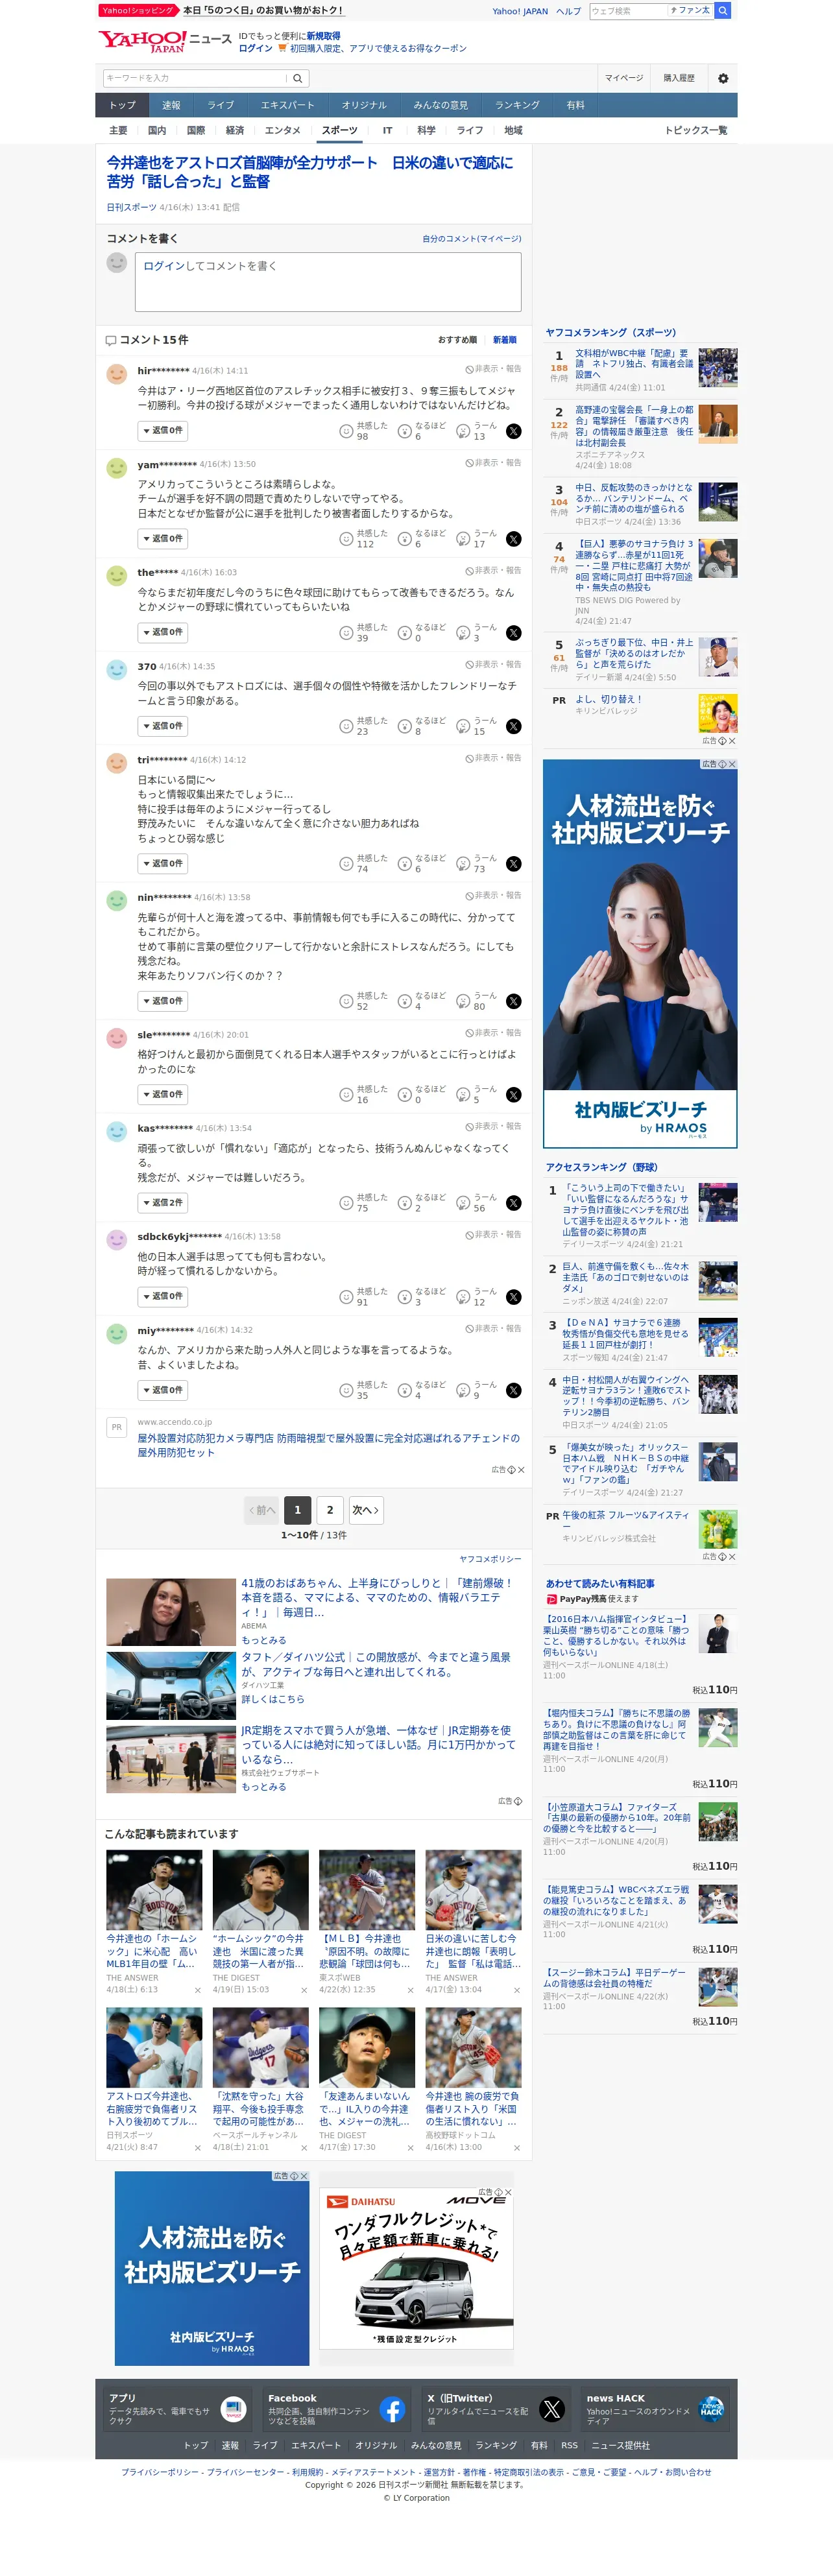Expand 返信0件 on miy******** comment
Viewport: 833px width, 2576px height.
[x=162, y=1390]
